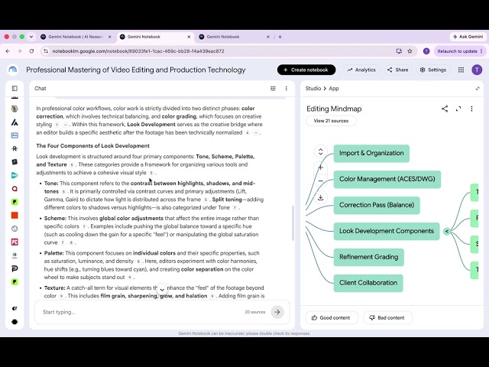Open Editing Mindmap more options menu
Screen dimensions: 489x367
pos(471,109)
